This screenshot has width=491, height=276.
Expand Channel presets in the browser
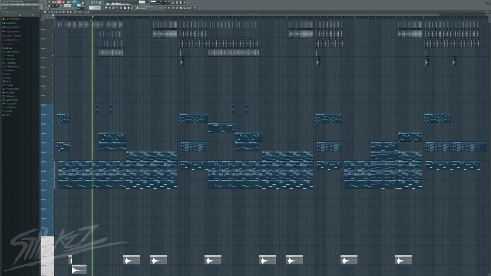[x=13, y=36]
